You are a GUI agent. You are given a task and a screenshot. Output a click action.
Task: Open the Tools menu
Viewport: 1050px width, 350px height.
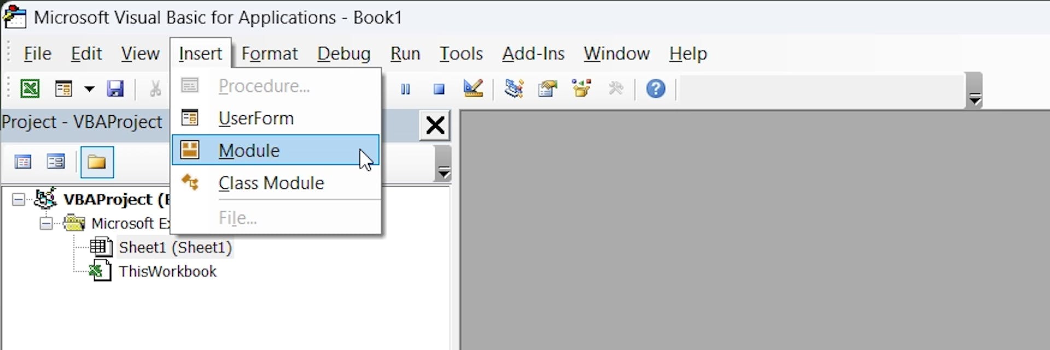pos(461,54)
